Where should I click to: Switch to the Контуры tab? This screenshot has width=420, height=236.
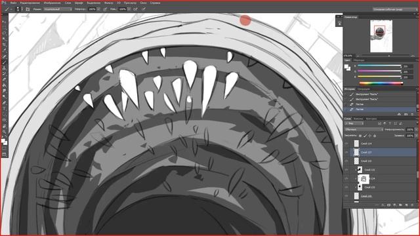[371, 119]
